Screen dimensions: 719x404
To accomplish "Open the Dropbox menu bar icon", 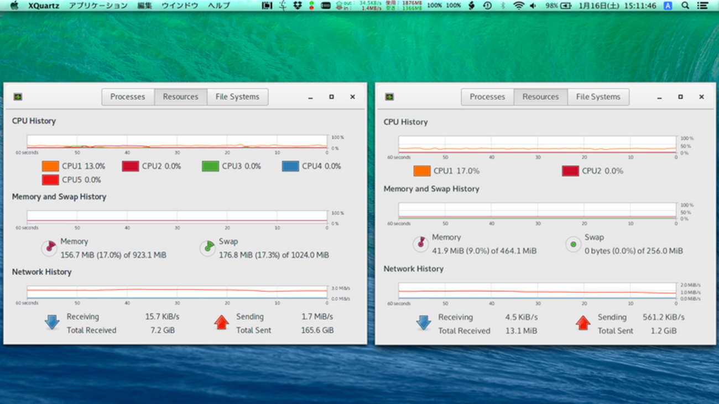I will [298, 6].
